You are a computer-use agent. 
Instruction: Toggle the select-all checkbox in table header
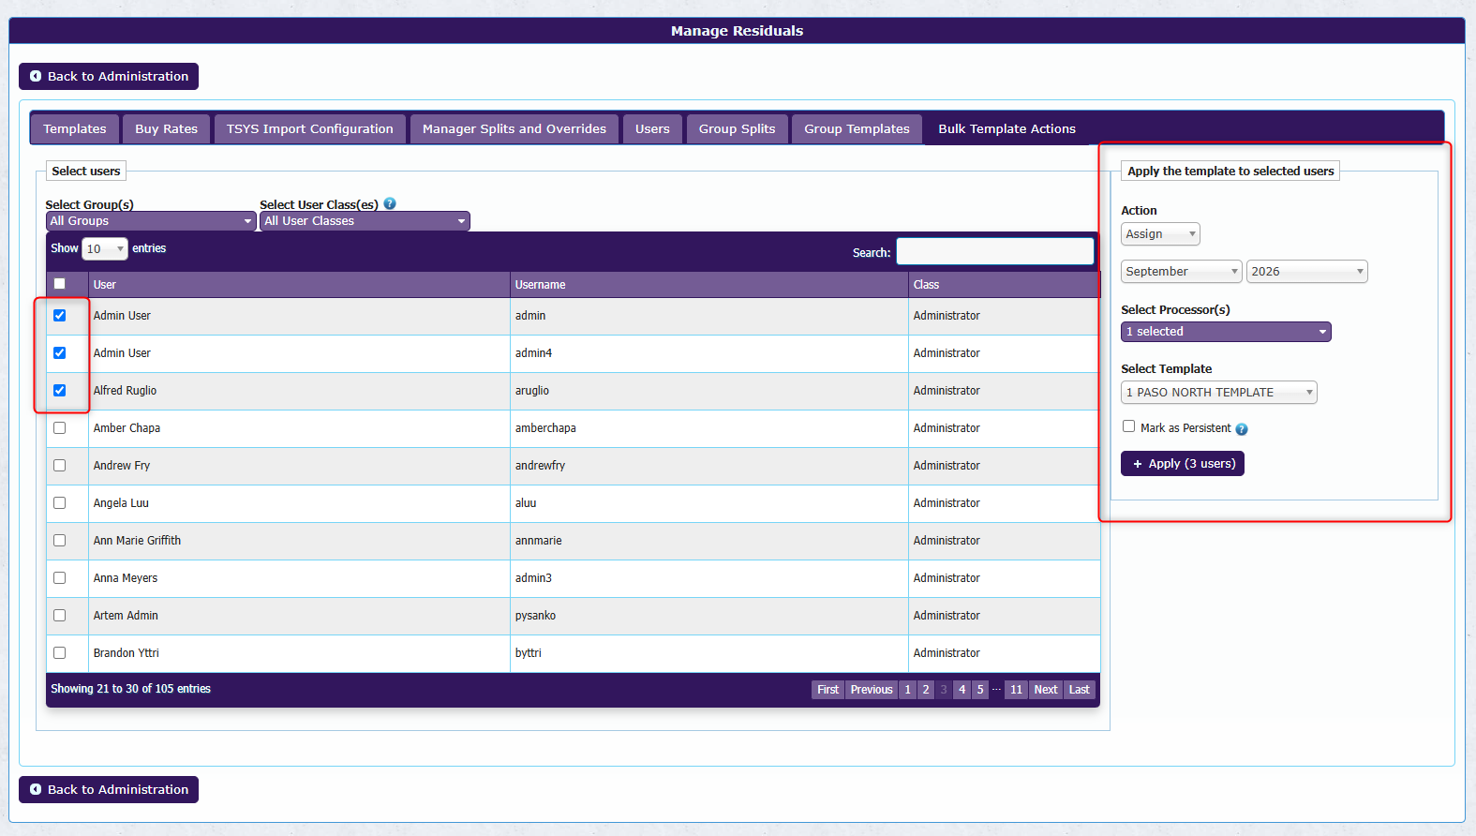tap(60, 284)
